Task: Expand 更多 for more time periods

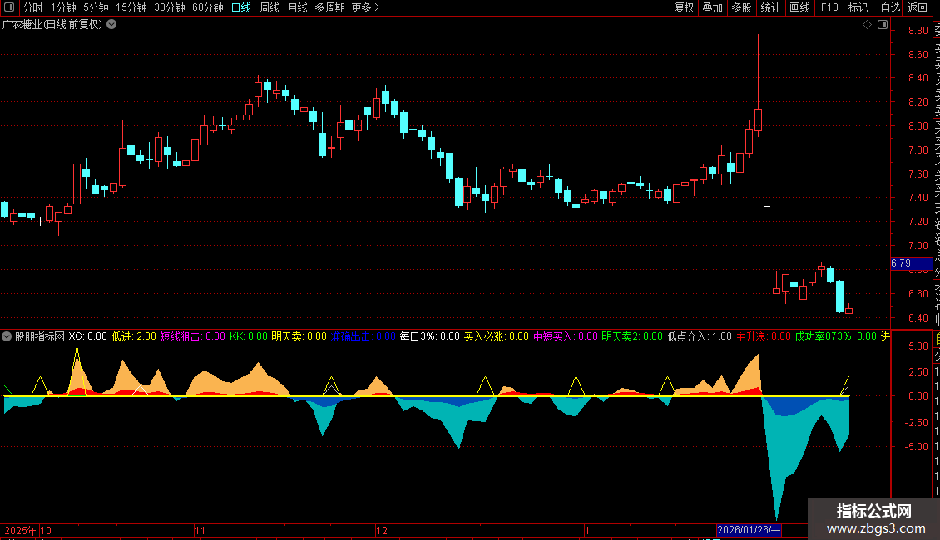Action: 365,7
